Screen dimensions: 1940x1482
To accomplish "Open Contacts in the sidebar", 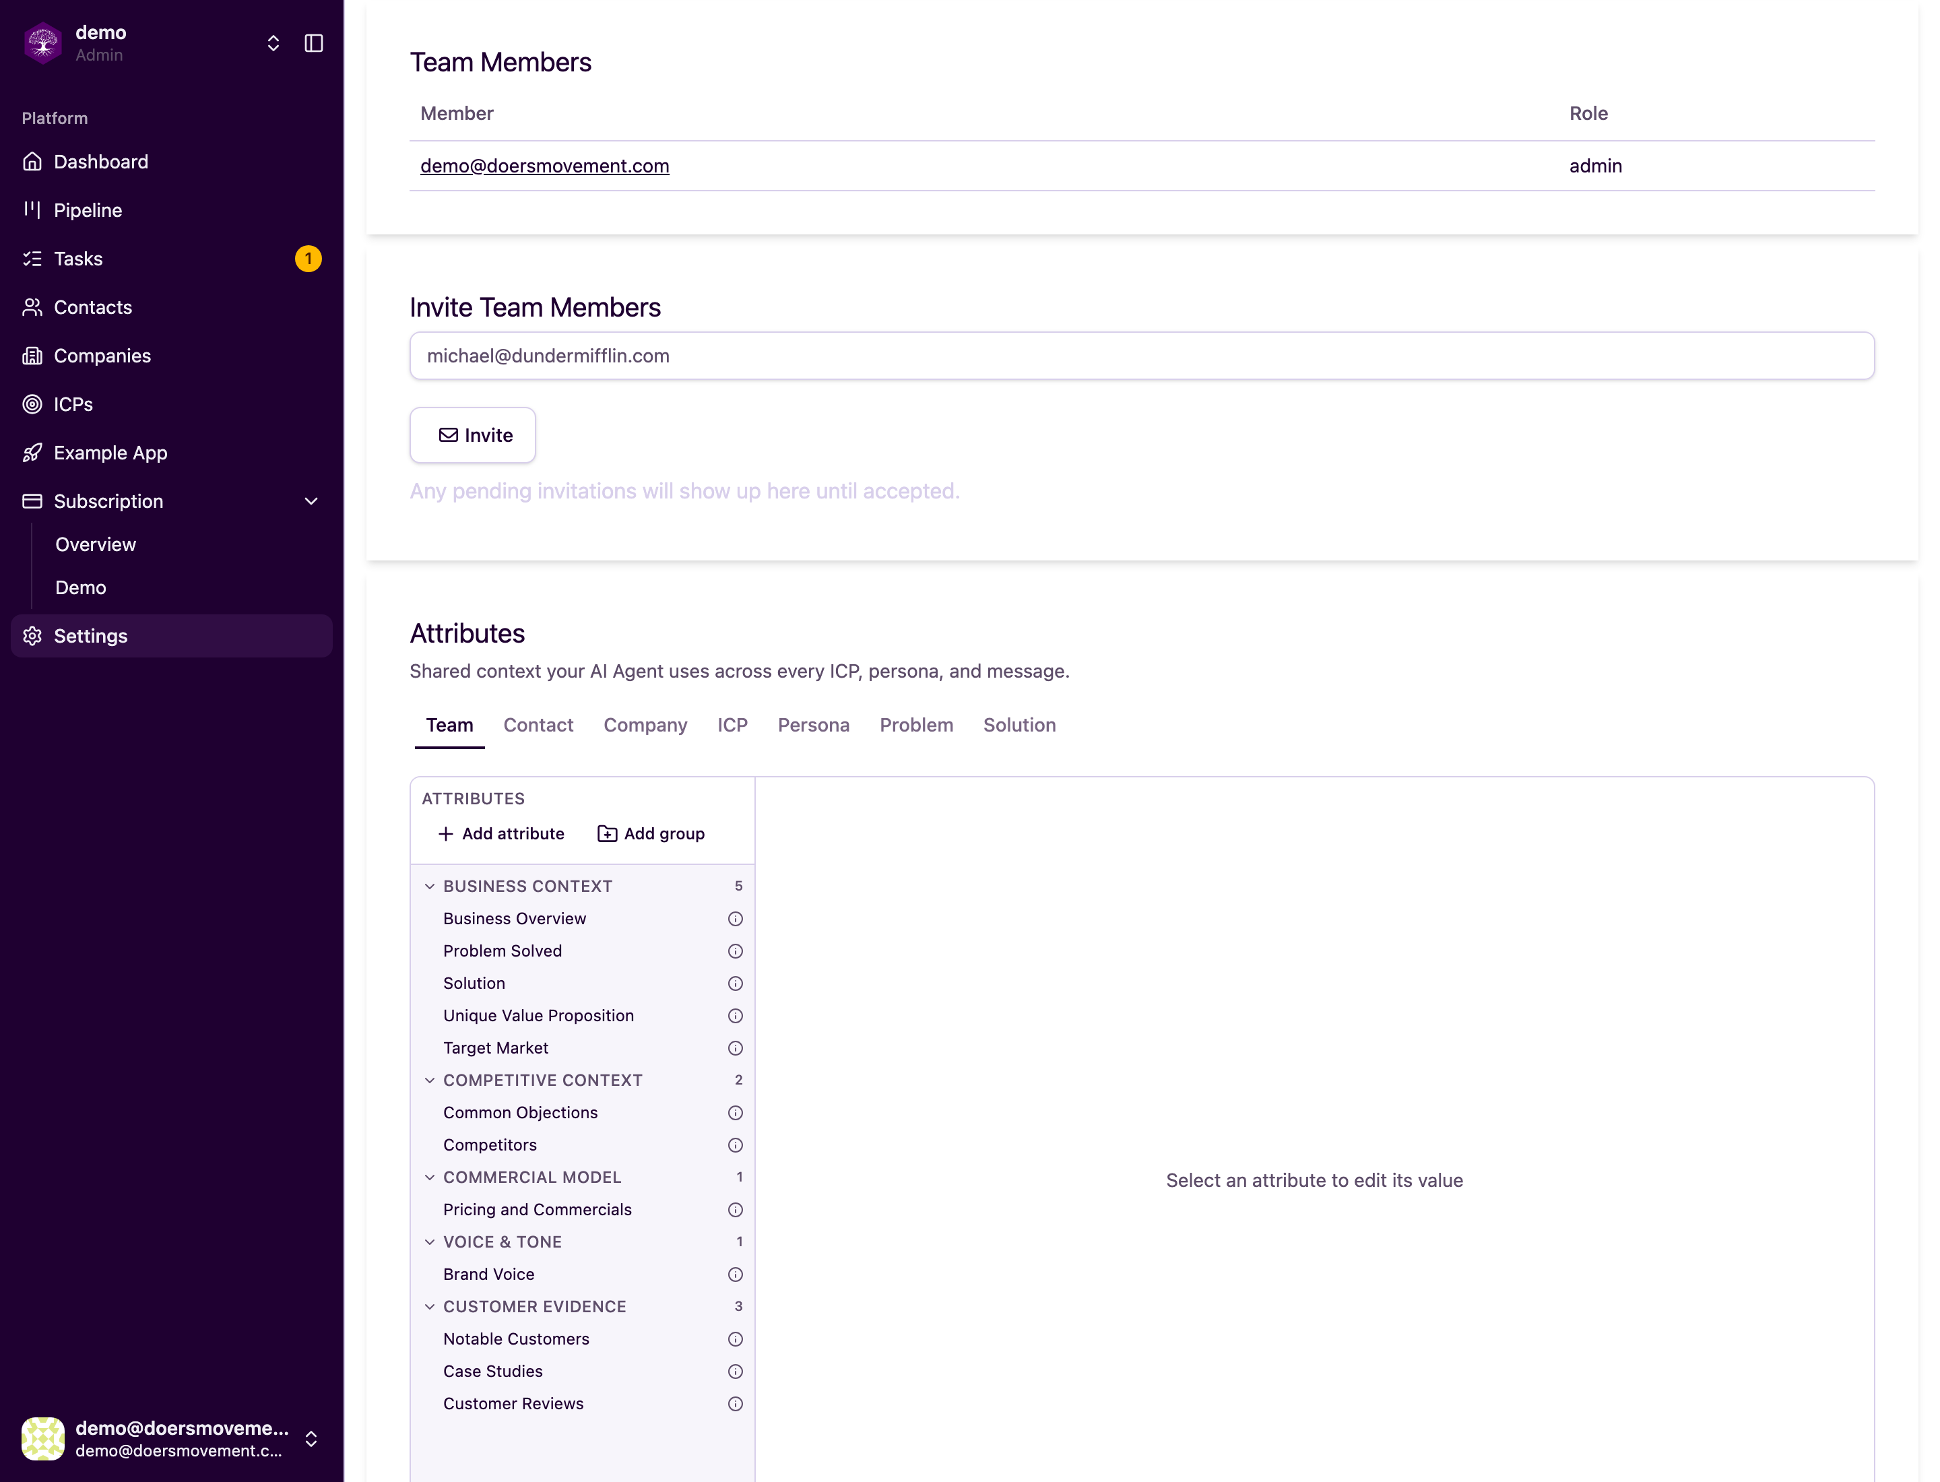I will 171,307.
